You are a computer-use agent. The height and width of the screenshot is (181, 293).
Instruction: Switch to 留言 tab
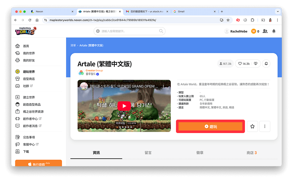148,153
